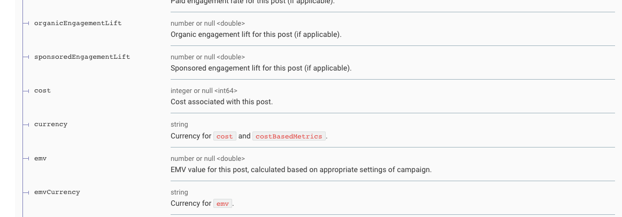Click the 'number or null <double>' type of emv
This screenshot has height=217, width=622.
[x=208, y=159]
